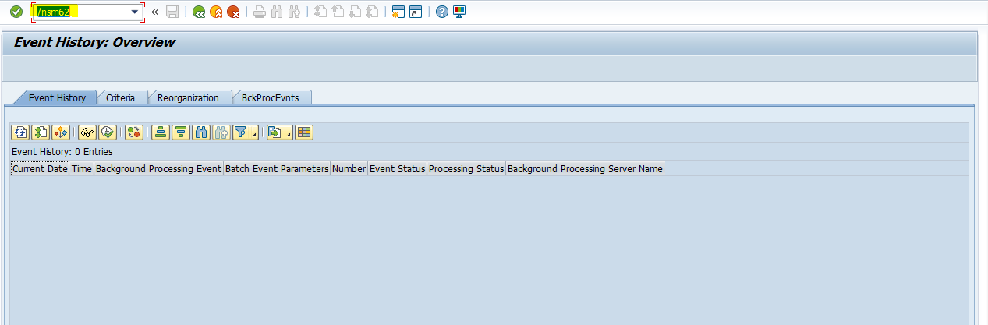Switch to the Criteria tab
This screenshot has width=988, height=325.
121,98
